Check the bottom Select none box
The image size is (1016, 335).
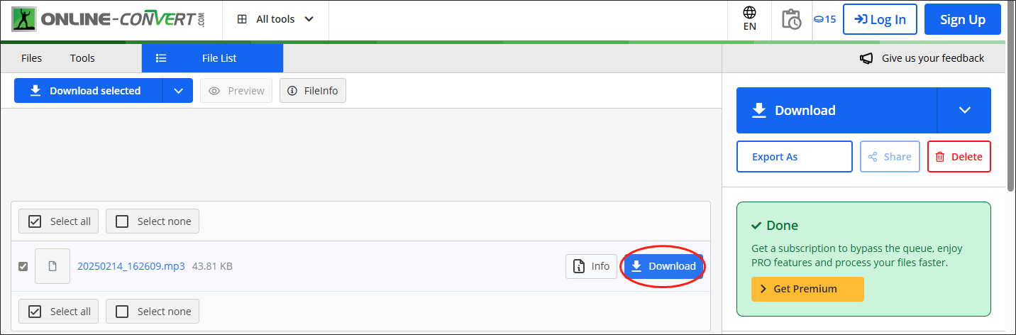pos(122,311)
